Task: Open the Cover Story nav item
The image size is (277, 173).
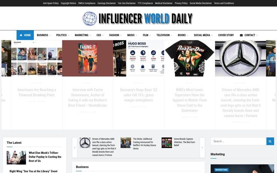Action: pos(226,35)
